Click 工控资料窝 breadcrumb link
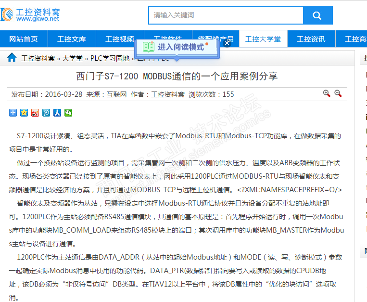The image size is (367, 302). (38, 58)
